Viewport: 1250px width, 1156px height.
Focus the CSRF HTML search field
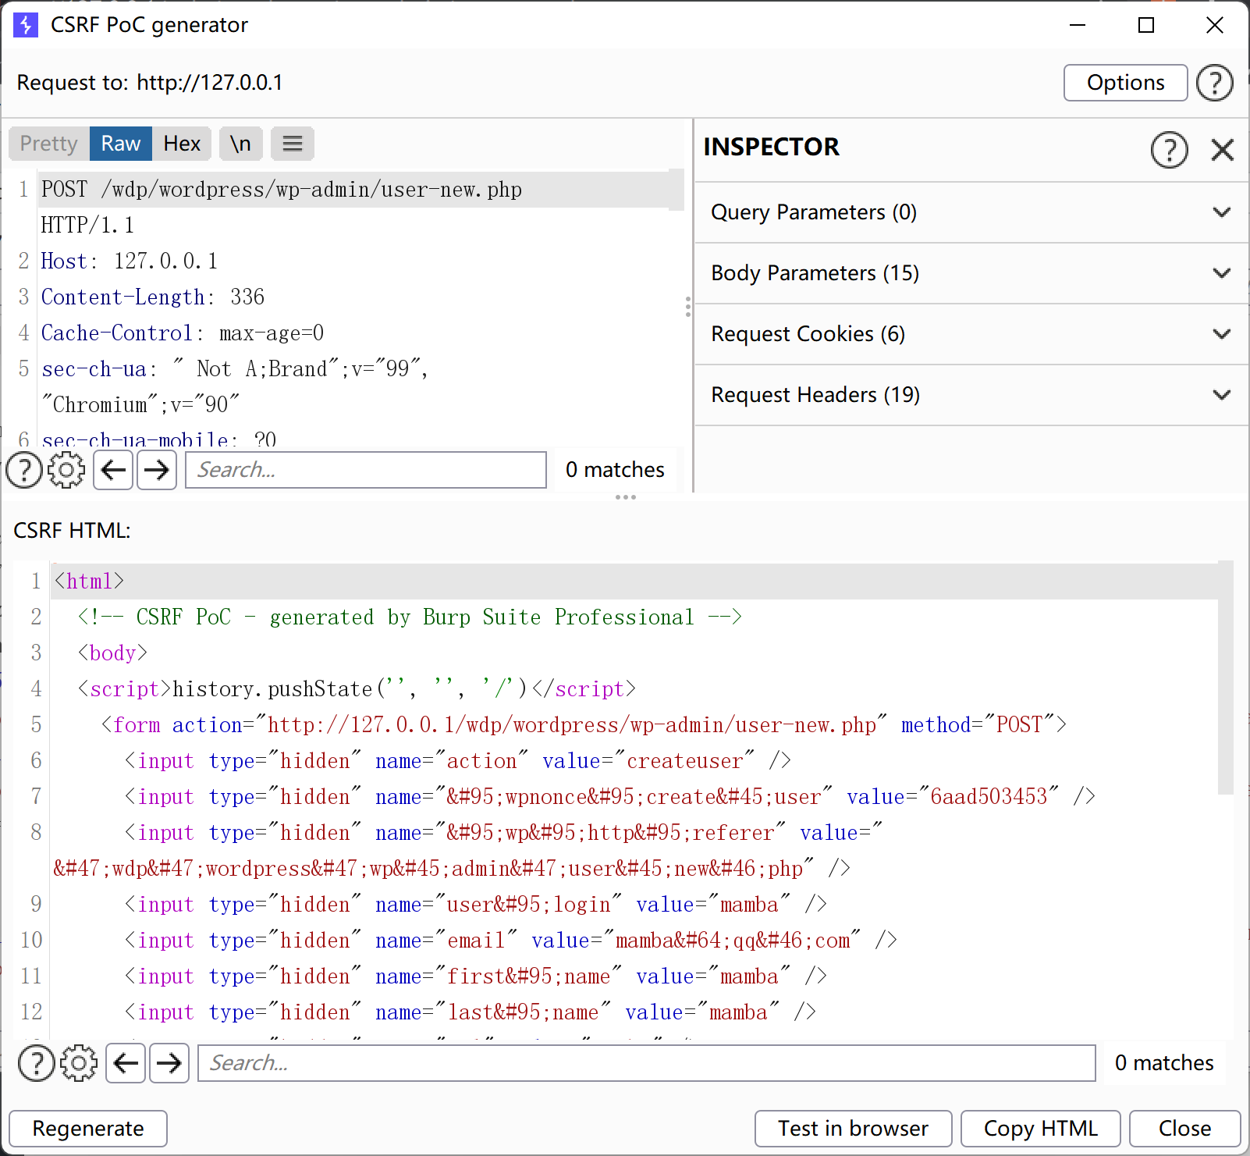(647, 1063)
